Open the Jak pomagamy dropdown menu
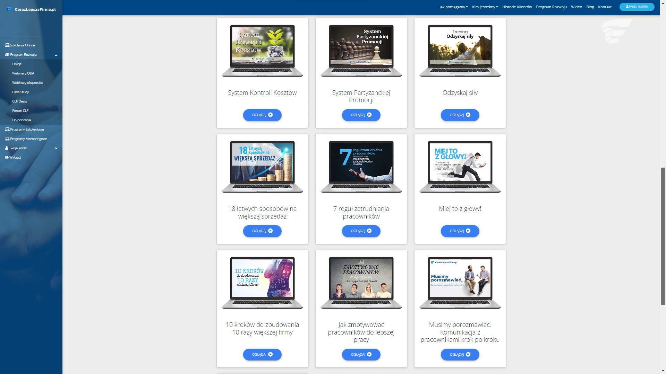 (453, 7)
